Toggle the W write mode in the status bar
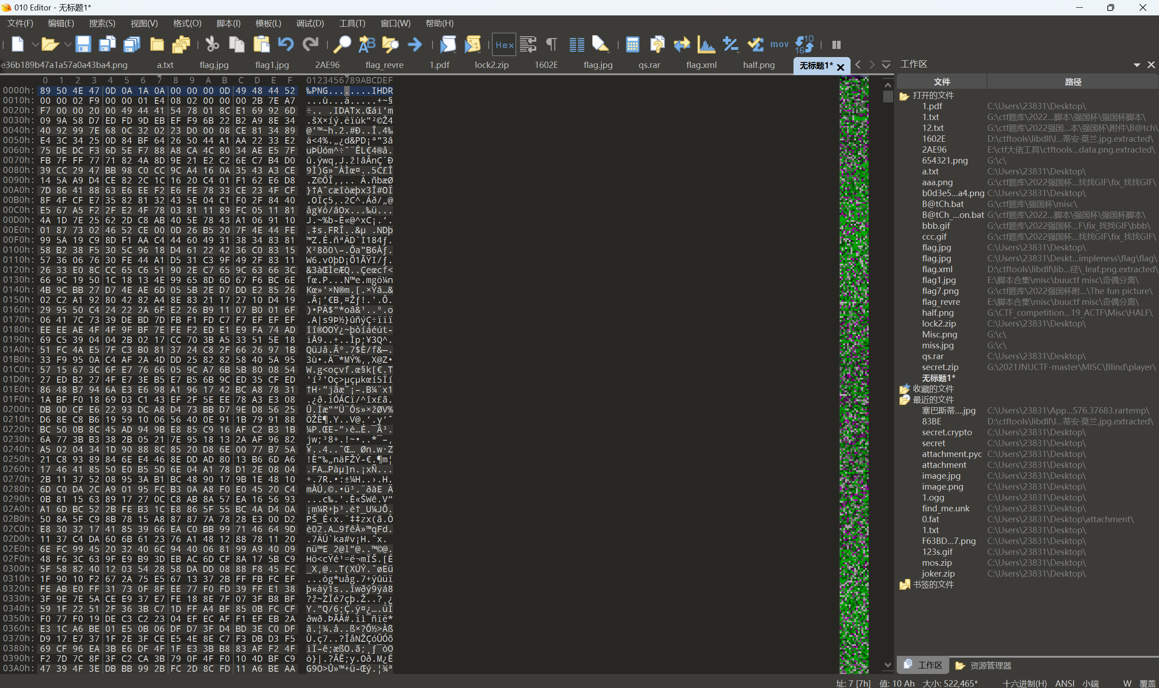The image size is (1159, 688). 1127,683
